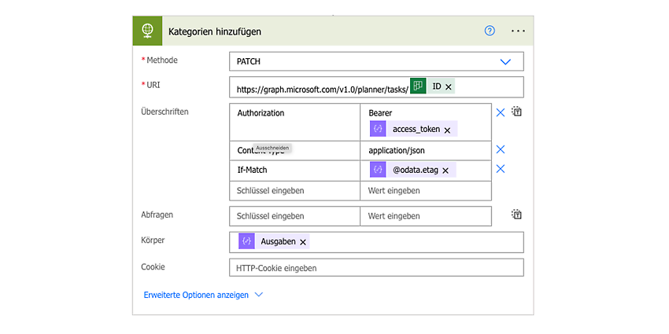
Task: Click into the Körper field
Action: (376, 242)
